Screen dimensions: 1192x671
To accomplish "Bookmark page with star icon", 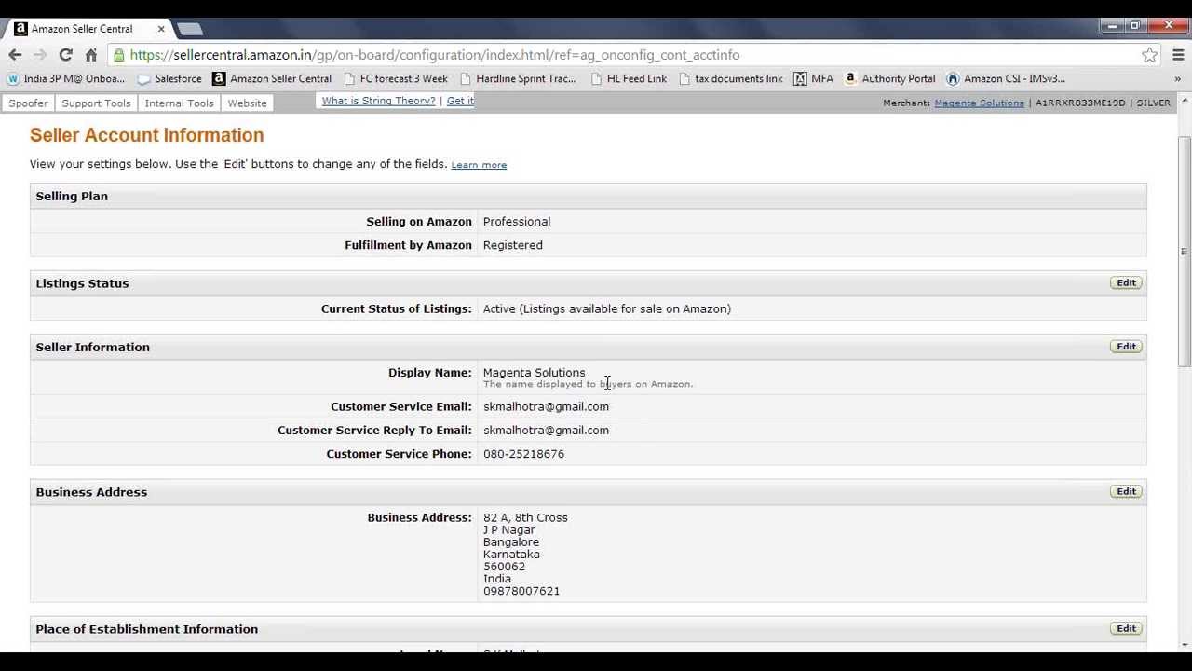I will tap(1150, 55).
